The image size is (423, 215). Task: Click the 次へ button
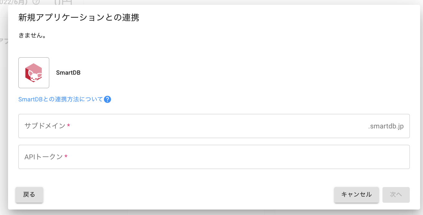point(396,194)
